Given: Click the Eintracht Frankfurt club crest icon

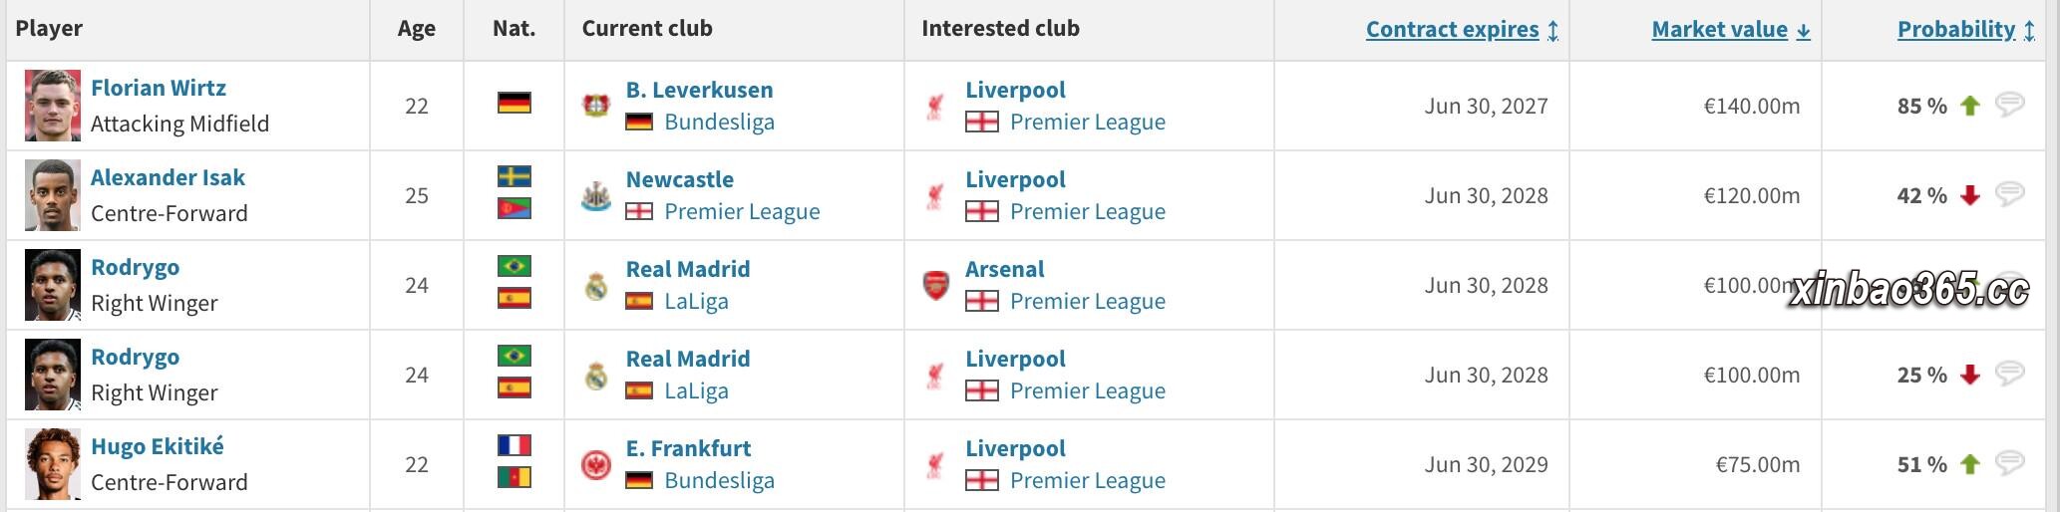Looking at the screenshot, I should coord(596,464).
